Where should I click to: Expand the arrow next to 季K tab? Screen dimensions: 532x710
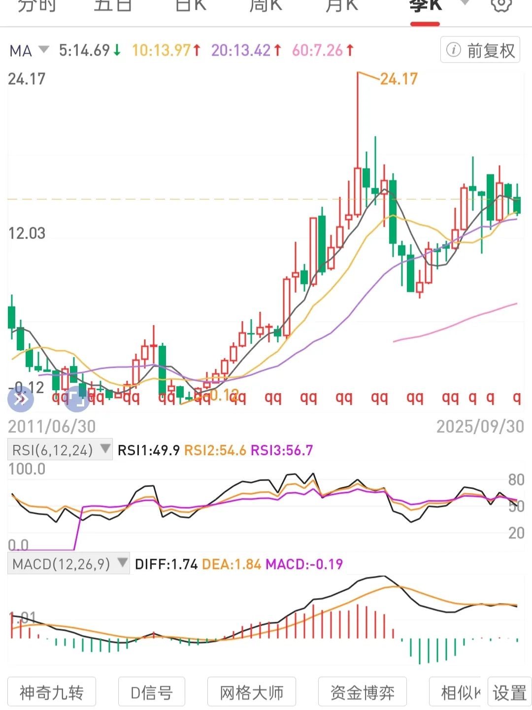[x=465, y=4]
